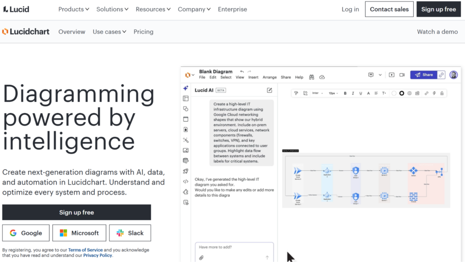The width and height of the screenshot is (465, 262).
Task: Click the lightning bolt actions icon
Action: (x=434, y=93)
